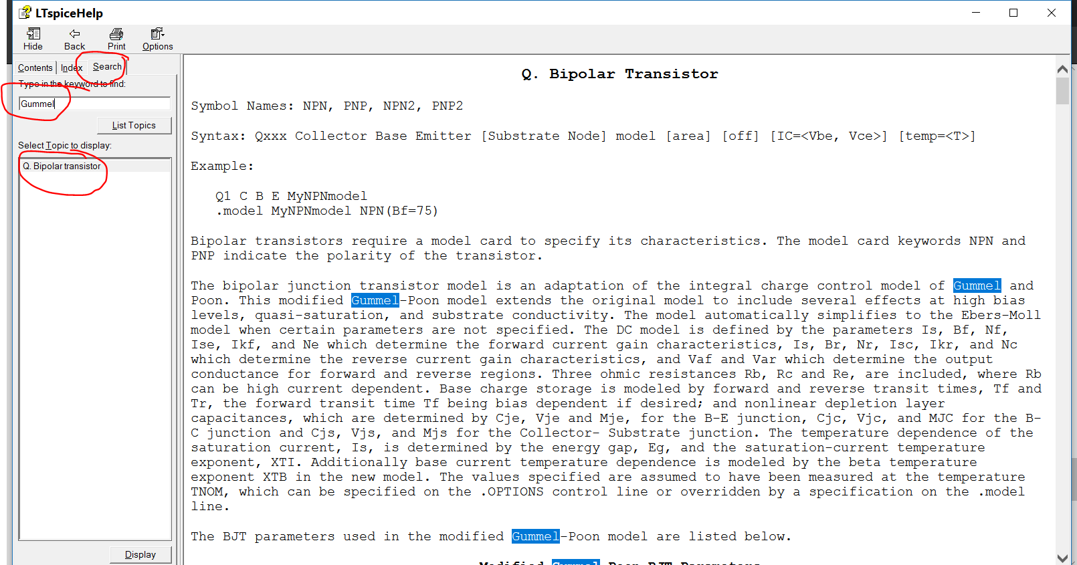The width and height of the screenshot is (1077, 565).
Task: Click the '.model MyNPNmodel NPN(Bf=75)' line
Action: pyautogui.click(x=326, y=211)
